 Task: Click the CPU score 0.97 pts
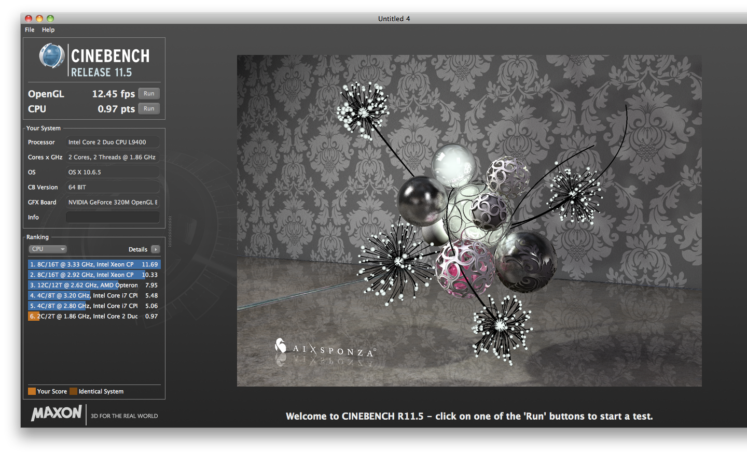pos(116,109)
